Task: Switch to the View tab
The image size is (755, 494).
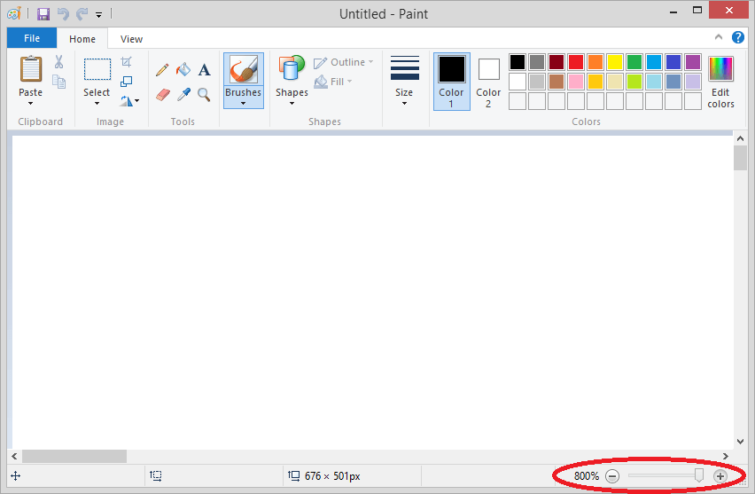Action: click(x=131, y=39)
